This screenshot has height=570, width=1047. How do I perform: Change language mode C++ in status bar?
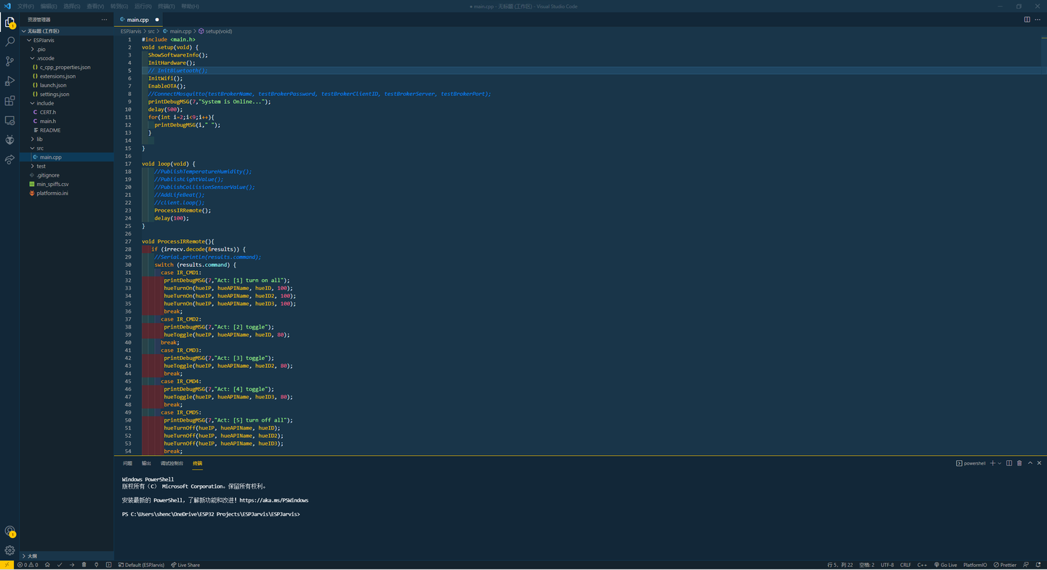921,565
